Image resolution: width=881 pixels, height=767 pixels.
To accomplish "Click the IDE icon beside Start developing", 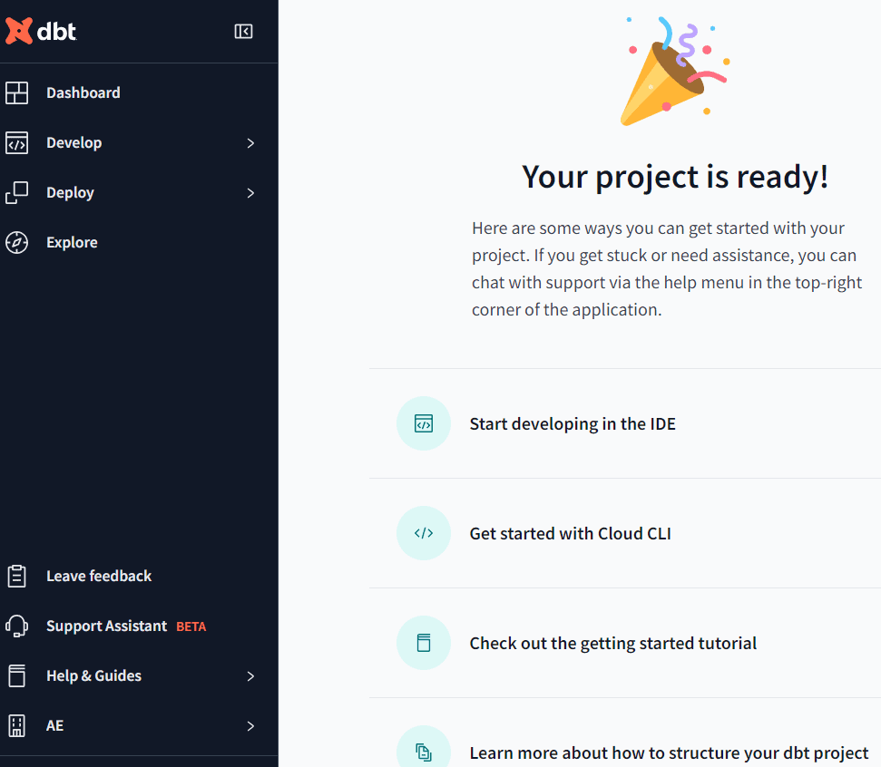I will (x=424, y=423).
